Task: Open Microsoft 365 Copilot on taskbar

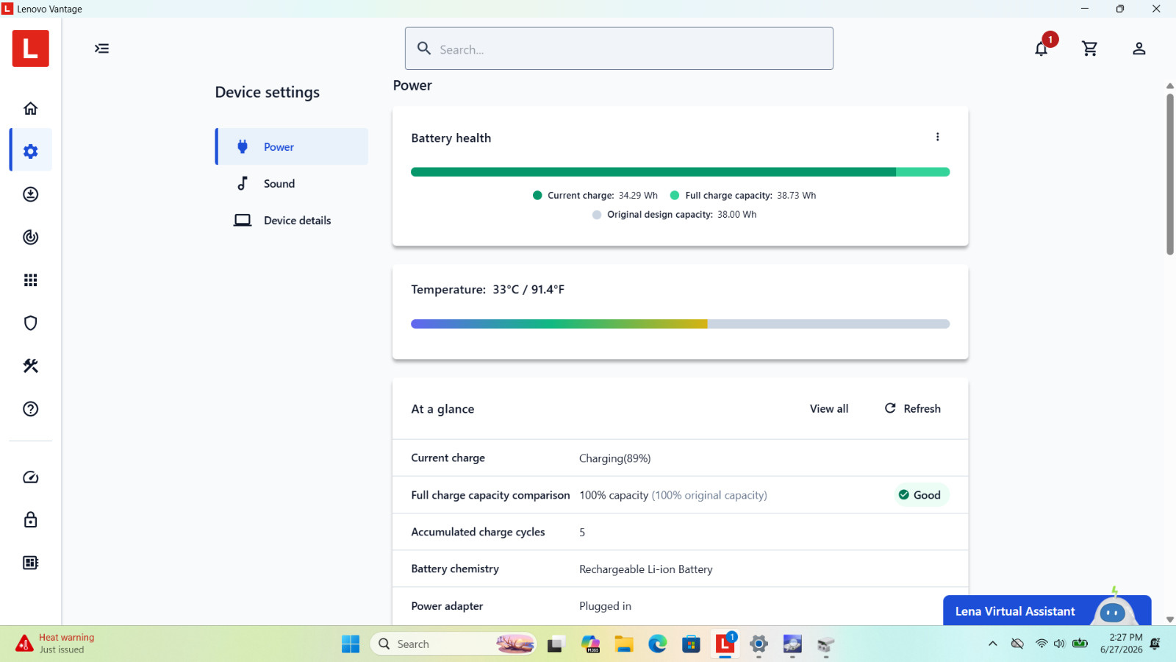Action: point(590,644)
